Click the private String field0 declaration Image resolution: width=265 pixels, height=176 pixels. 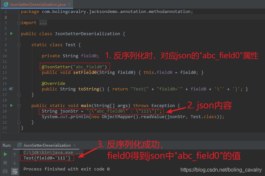point(70,56)
